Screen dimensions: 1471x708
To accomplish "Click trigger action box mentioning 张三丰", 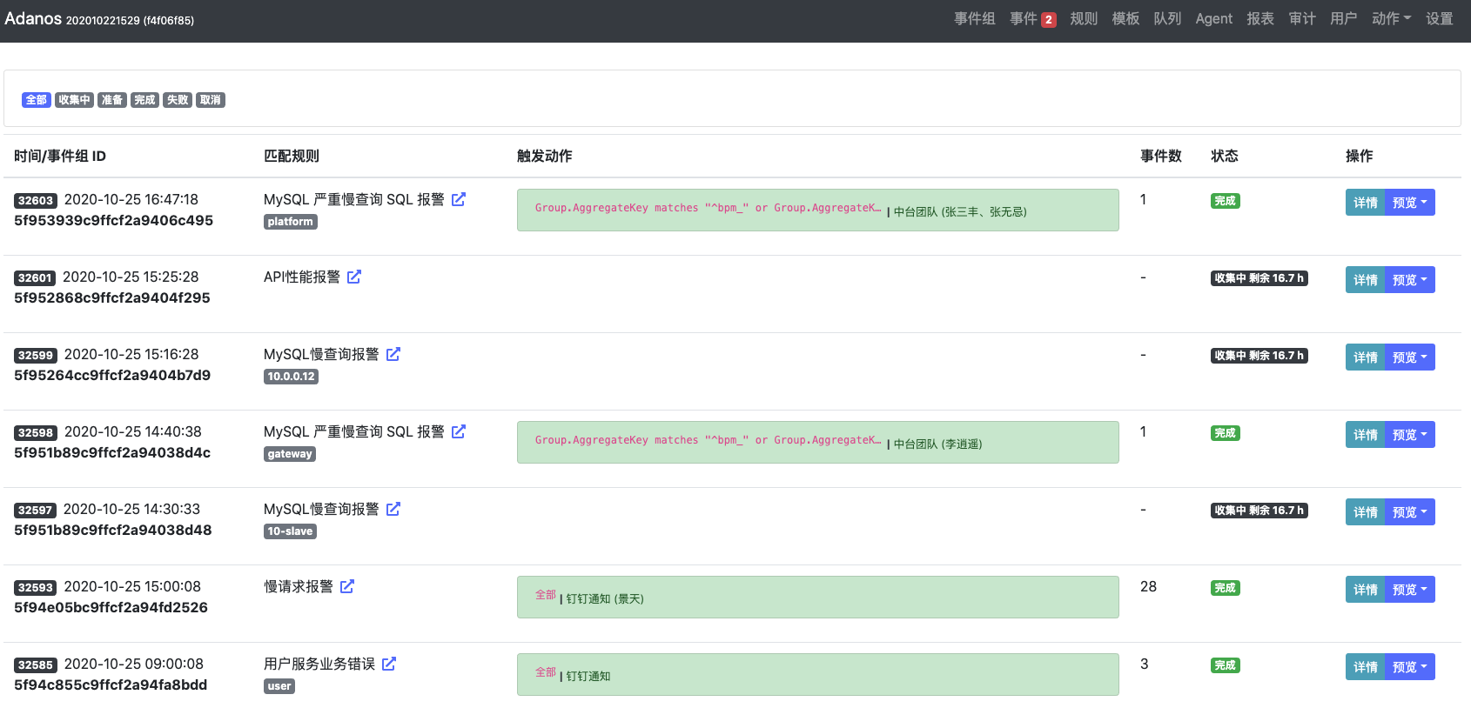I will (818, 210).
